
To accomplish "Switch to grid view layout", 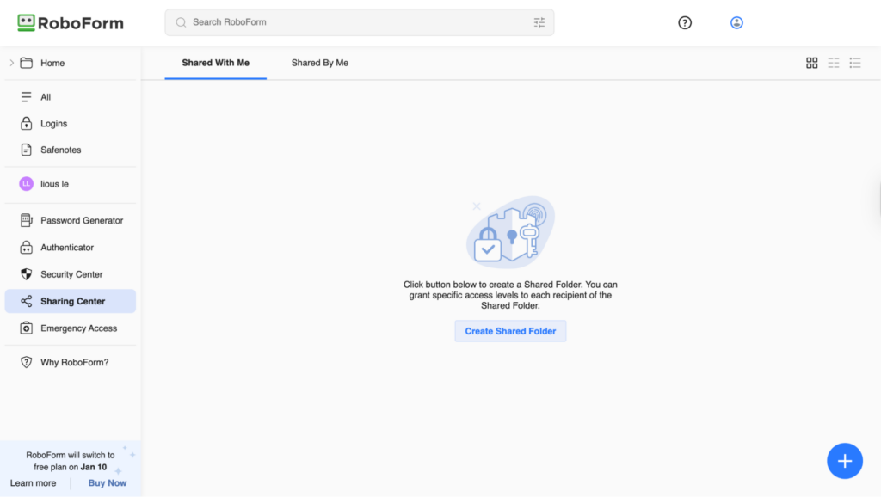I will [812, 63].
